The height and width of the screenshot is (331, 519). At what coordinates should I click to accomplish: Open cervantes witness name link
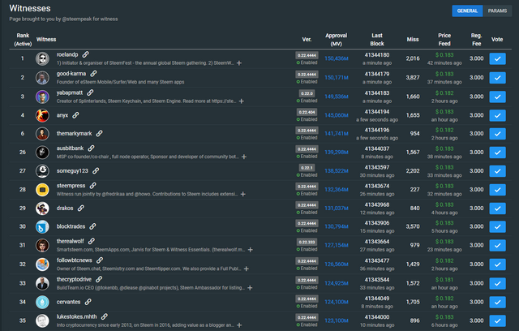[68, 302]
